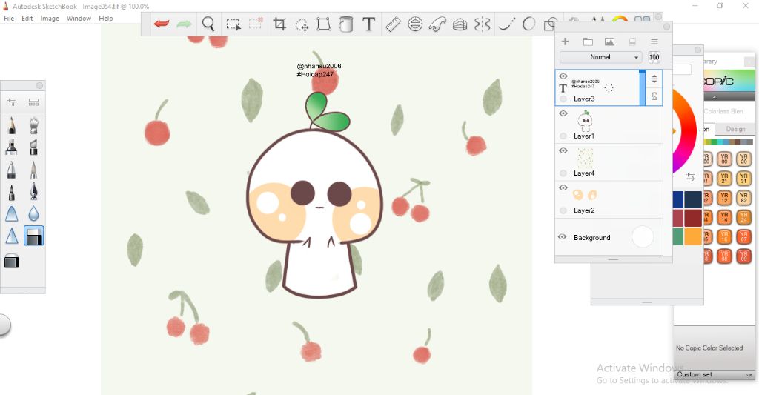
Task: Select the Soft Eraser brush
Action: [12, 262]
